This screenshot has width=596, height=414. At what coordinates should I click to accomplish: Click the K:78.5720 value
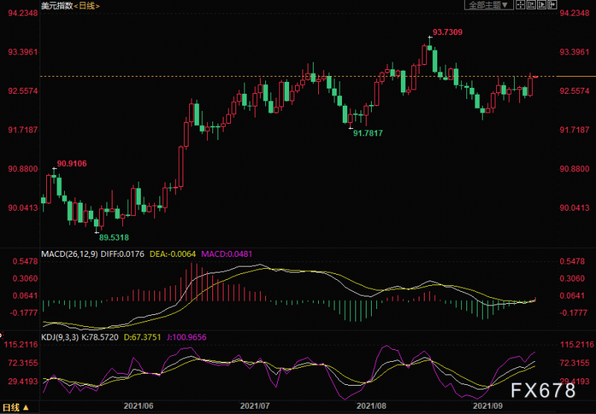(x=100, y=337)
